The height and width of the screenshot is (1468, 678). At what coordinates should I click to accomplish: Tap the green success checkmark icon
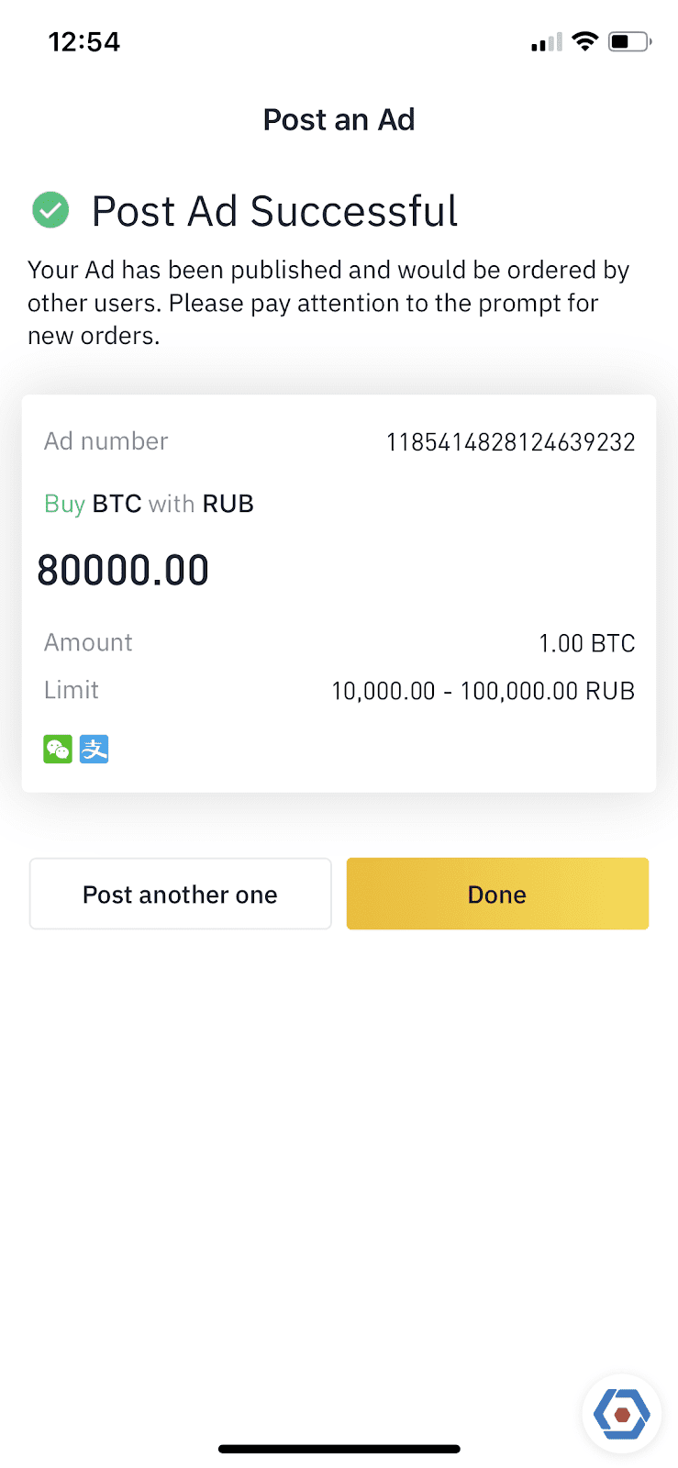coord(50,210)
